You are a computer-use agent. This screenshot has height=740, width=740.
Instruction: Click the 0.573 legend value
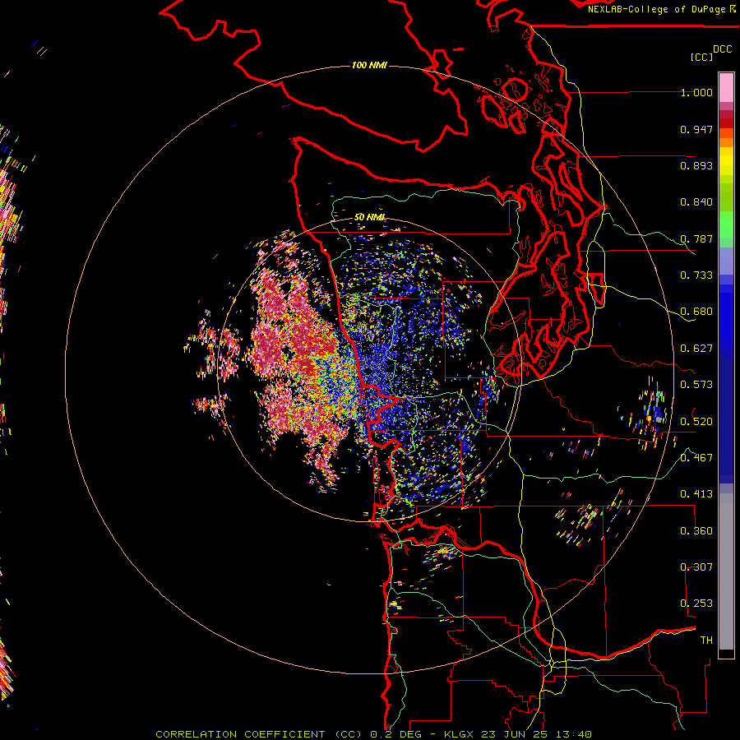[x=696, y=385]
